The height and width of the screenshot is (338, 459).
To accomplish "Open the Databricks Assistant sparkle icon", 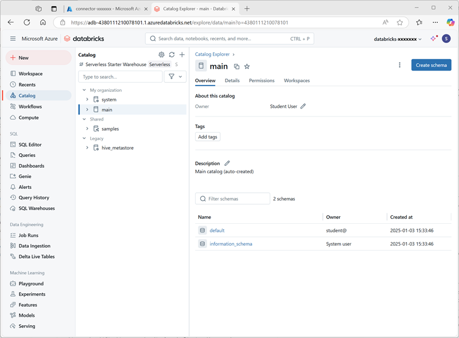I will click(434, 38).
